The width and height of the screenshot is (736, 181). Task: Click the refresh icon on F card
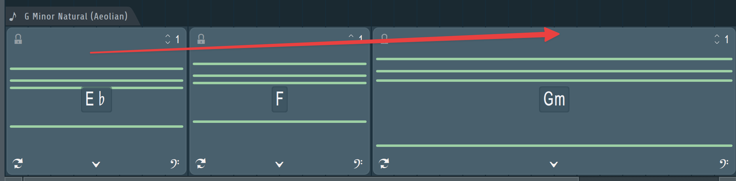click(201, 163)
